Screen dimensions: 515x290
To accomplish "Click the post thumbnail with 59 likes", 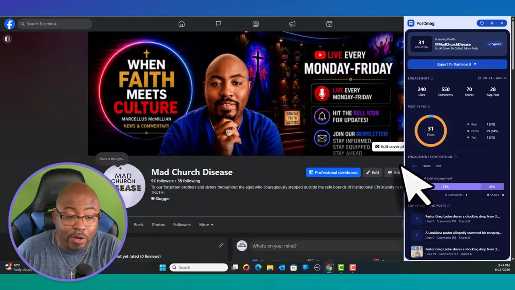I will pos(417,251).
